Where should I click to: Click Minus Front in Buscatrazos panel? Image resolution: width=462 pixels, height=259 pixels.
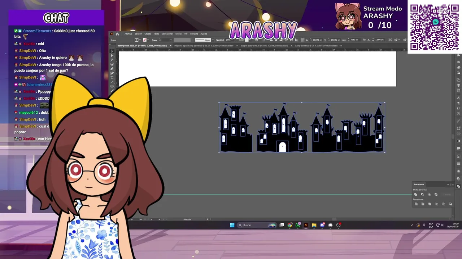[422, 195]
